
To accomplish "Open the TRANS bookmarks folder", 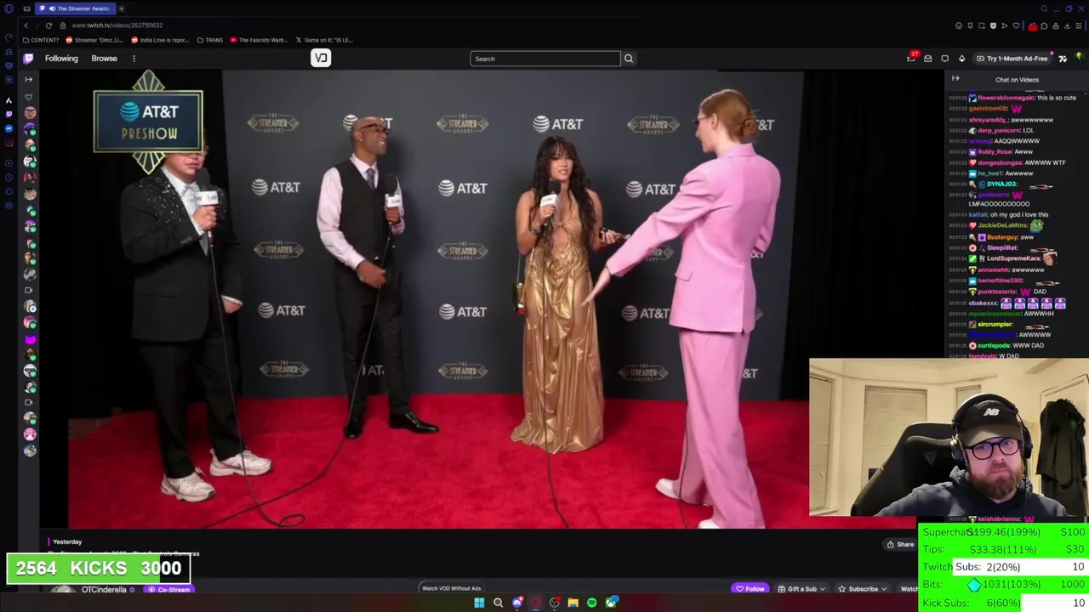I will [x=210, y=40].
